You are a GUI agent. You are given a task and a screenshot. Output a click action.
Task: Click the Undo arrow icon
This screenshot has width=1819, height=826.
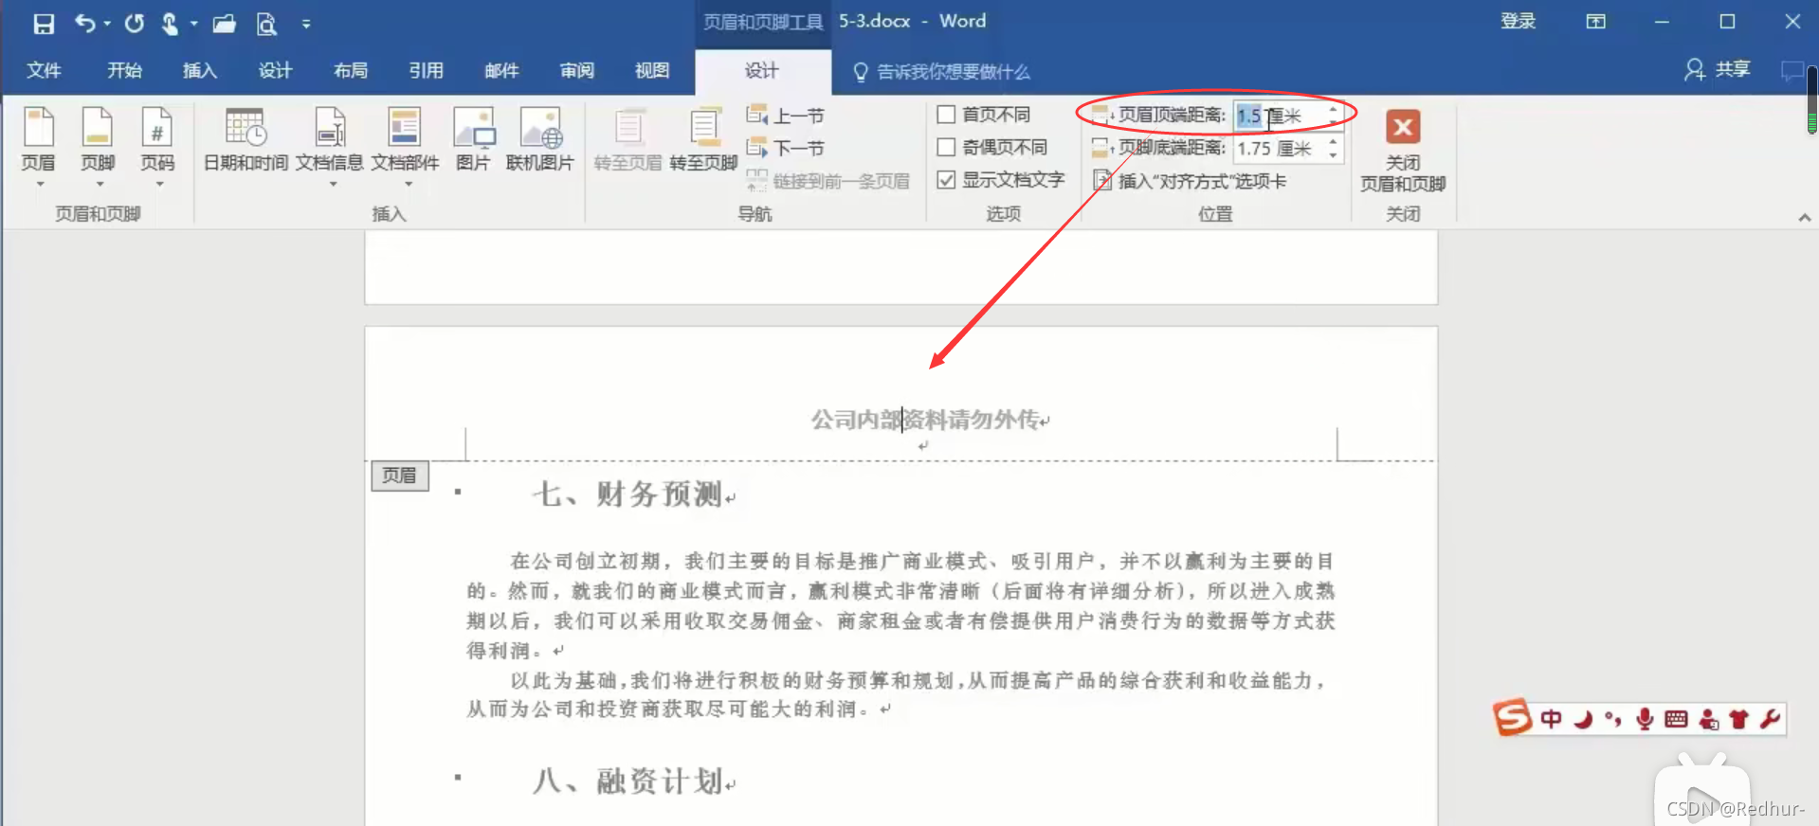85,23
